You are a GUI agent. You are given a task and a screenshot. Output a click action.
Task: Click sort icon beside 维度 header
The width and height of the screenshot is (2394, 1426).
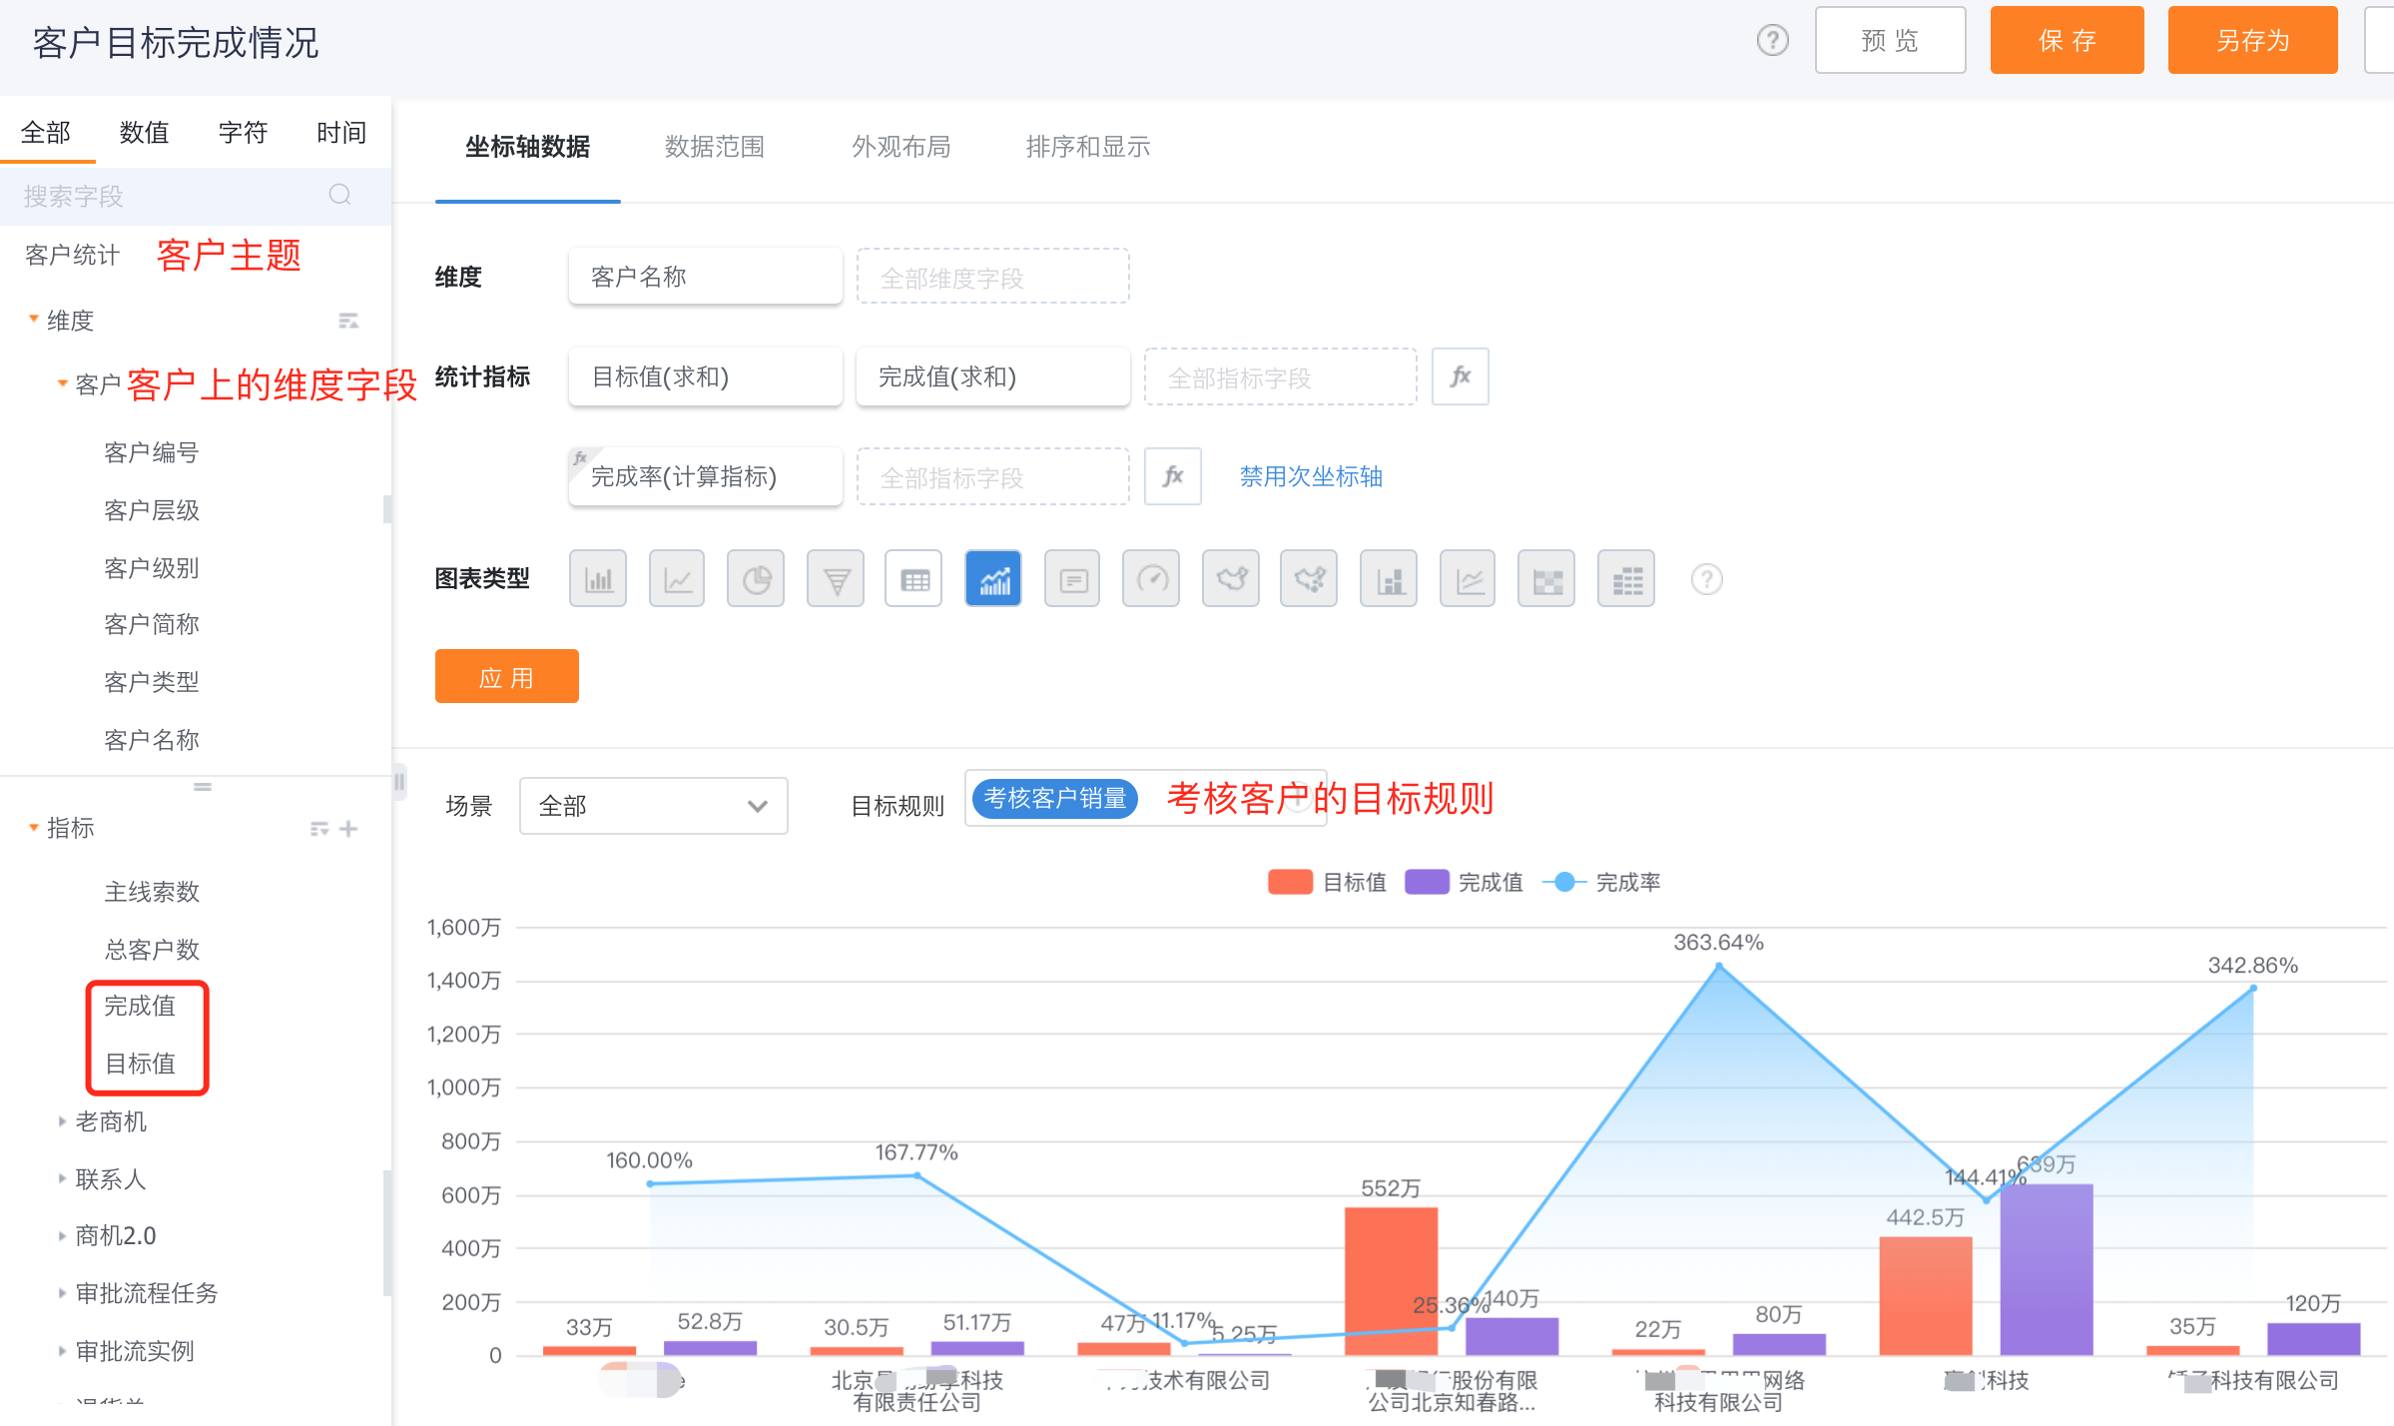click(347, 321)
